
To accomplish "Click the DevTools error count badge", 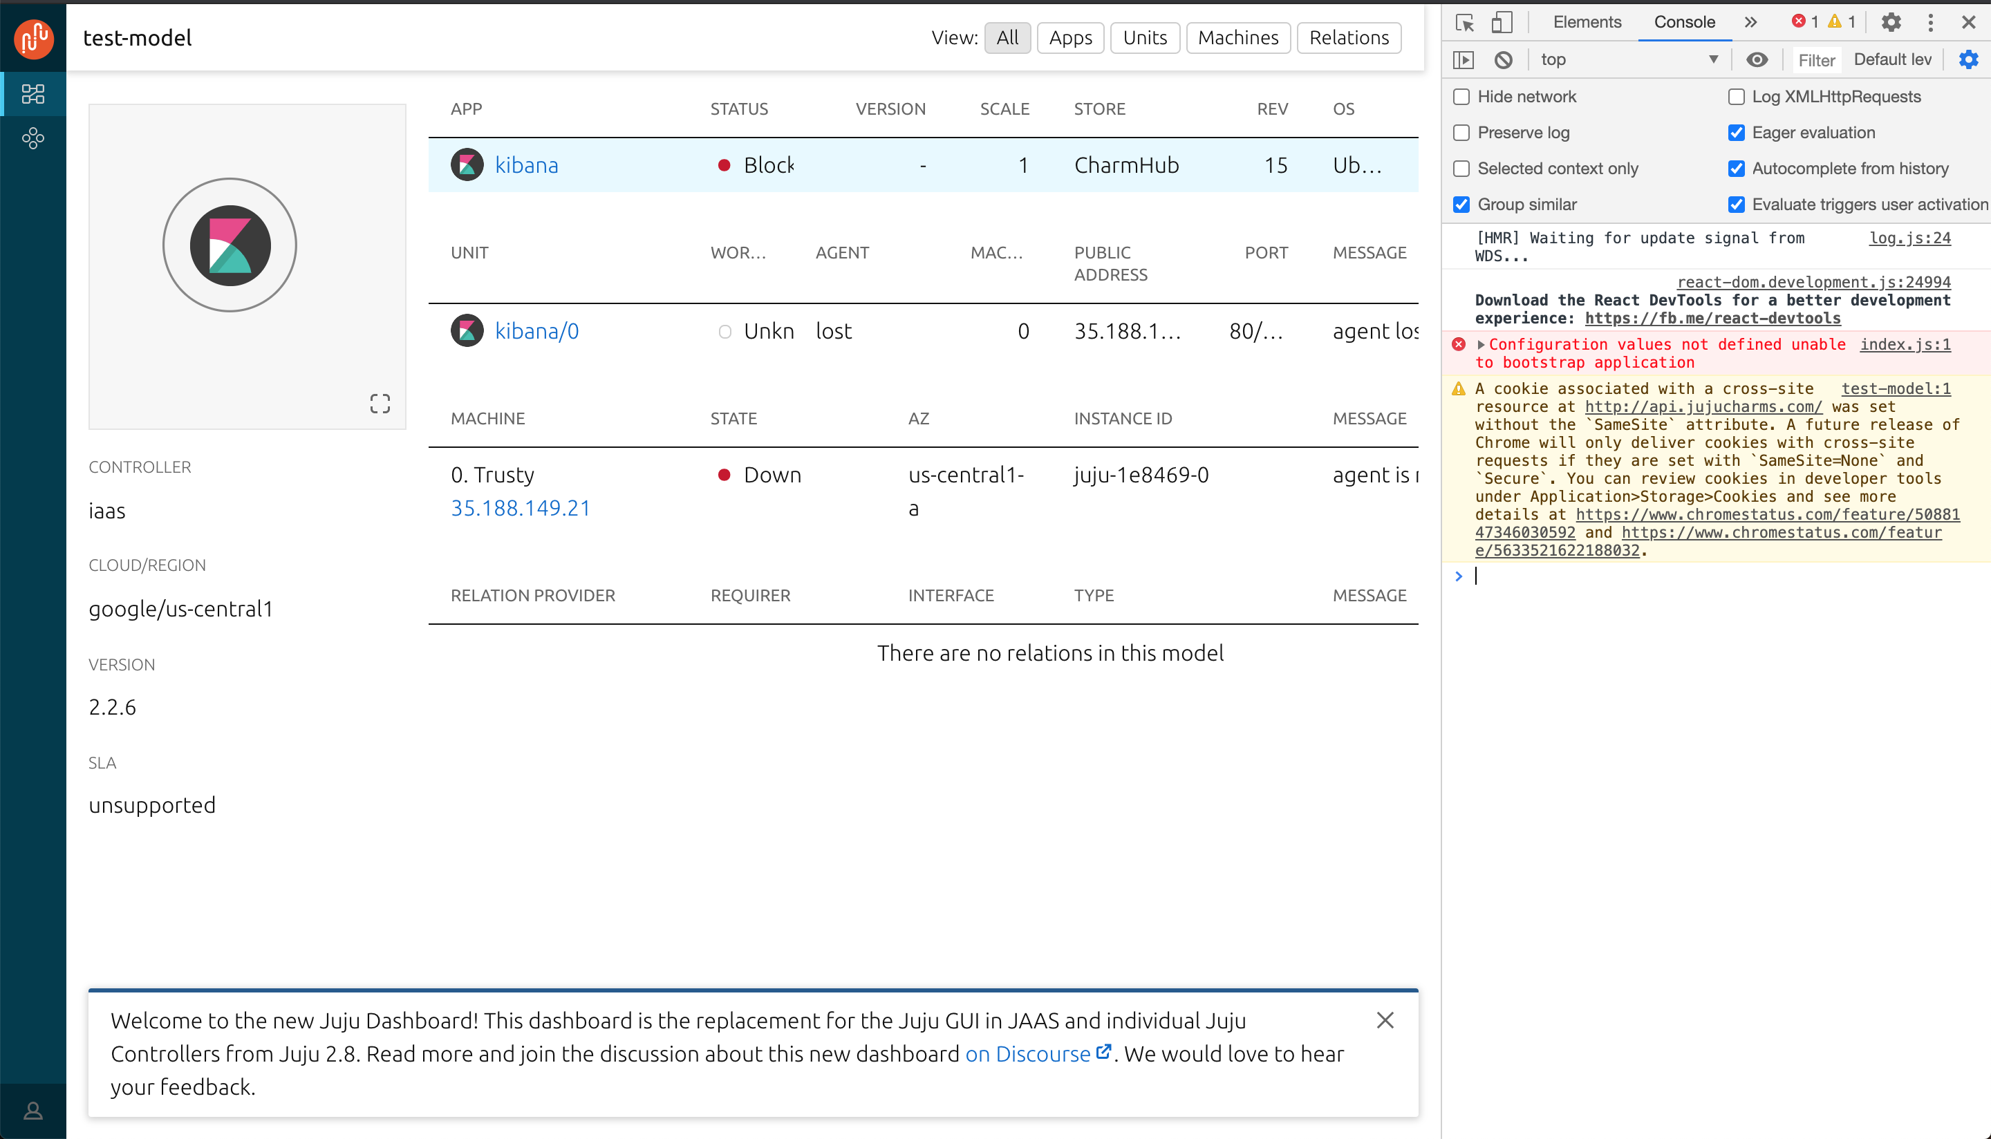I will coord(1805,22).
